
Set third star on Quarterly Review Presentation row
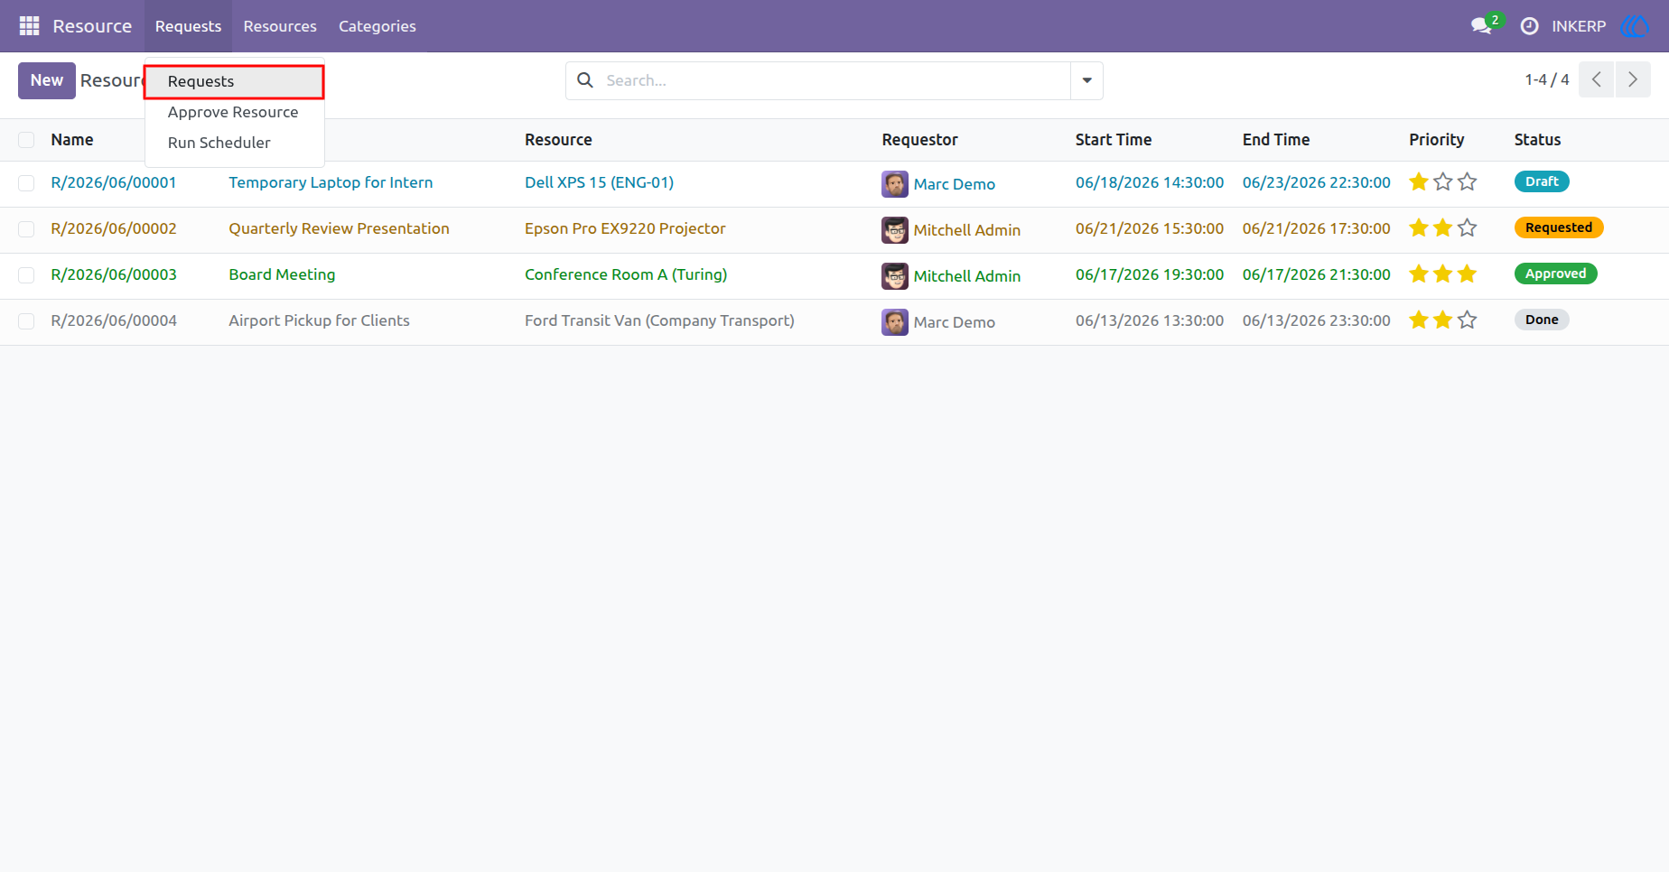[1468, 228]
